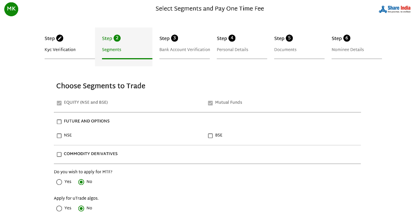413x219 pixels.
Task: Select the green step 2 number badge
Action: pos(117,38)
